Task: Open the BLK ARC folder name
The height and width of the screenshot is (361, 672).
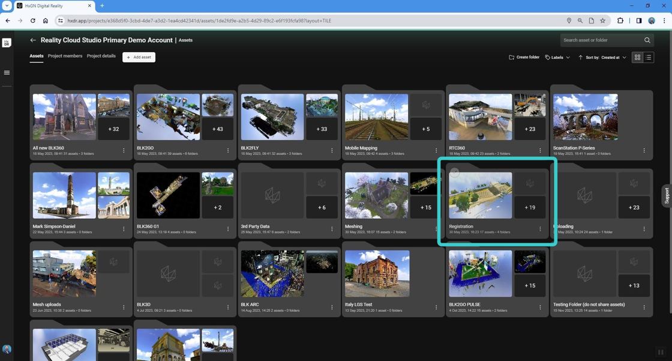Action: point(250,305)
